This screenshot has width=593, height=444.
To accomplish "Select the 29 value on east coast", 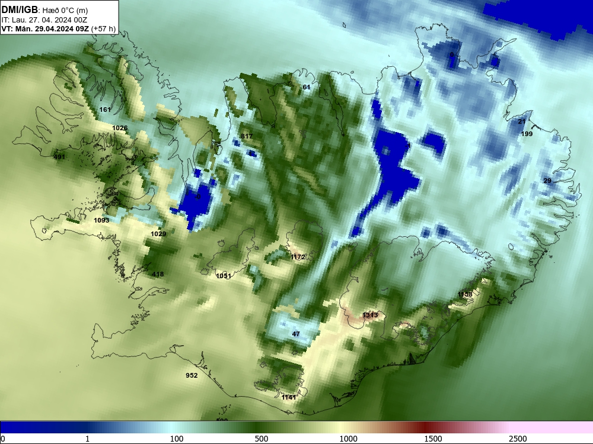I will pyautogui.click(x=547, y=181).
